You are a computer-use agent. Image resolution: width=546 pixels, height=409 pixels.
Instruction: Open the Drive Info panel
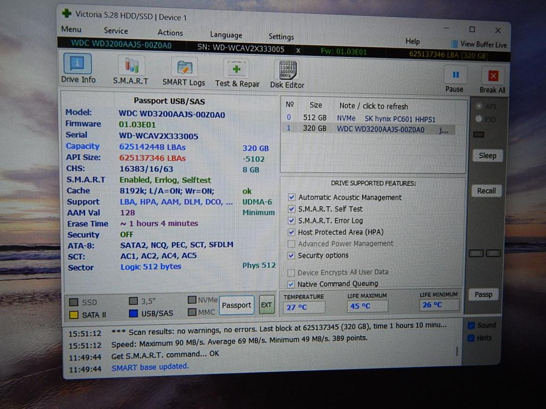tap(78, 68)
